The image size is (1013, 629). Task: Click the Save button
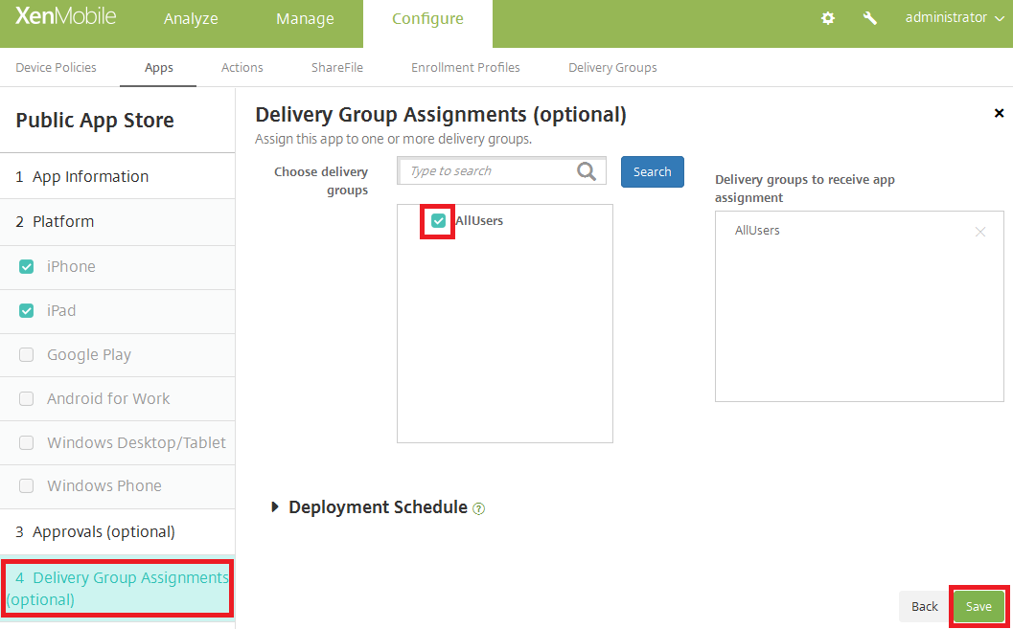(978, 607)
